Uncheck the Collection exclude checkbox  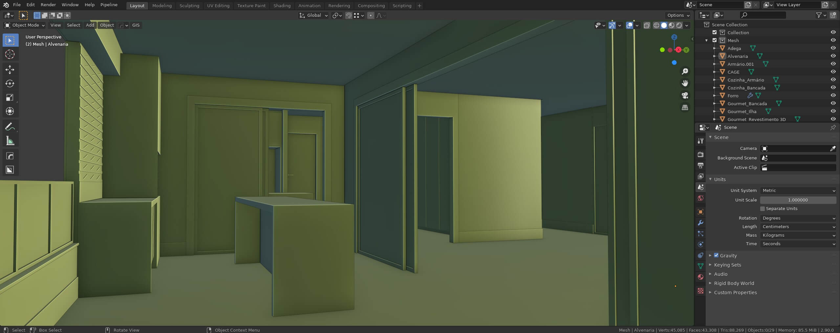click(x=715, y=32)
